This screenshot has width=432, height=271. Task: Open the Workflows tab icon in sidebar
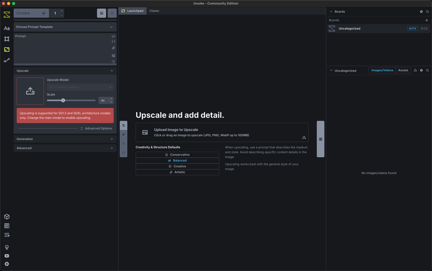[x=7, y=60]
